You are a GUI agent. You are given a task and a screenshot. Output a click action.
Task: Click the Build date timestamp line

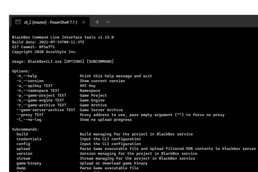pyautogui.click(x=48, y=42)
